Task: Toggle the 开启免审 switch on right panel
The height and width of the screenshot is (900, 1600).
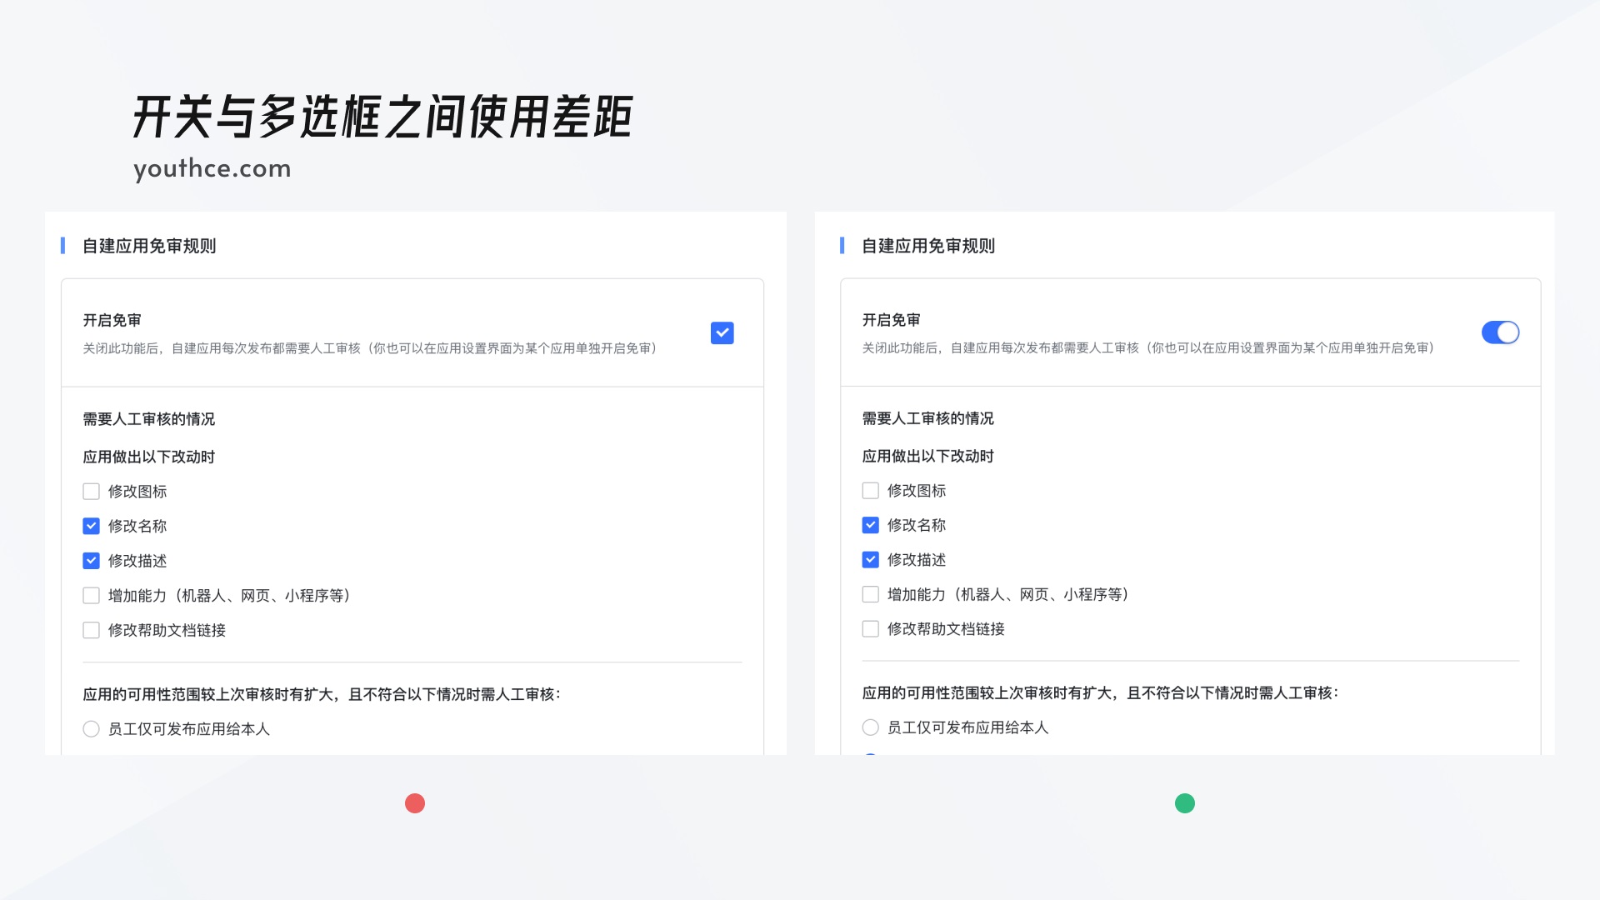Action: (1499, 332)
